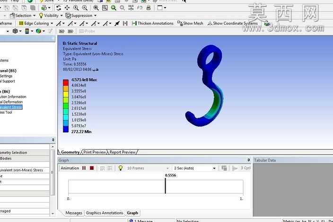
Task: Select the Graph tab
Action: point(132,213)
